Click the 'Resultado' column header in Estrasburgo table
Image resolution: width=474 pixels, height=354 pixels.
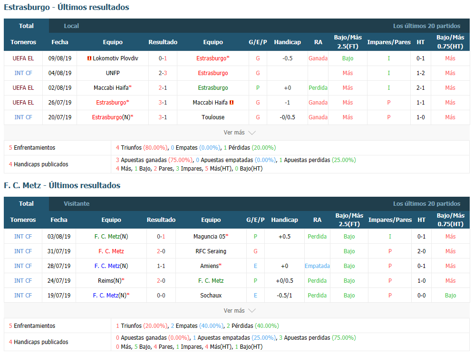(163, 42)
